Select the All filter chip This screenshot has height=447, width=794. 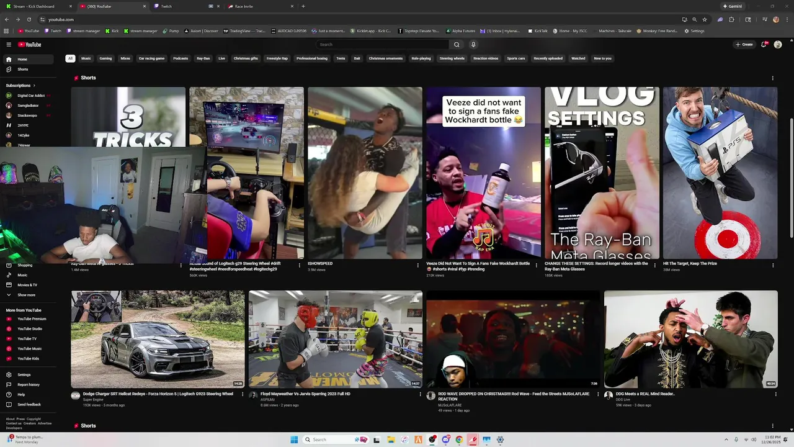coord(70,58)
